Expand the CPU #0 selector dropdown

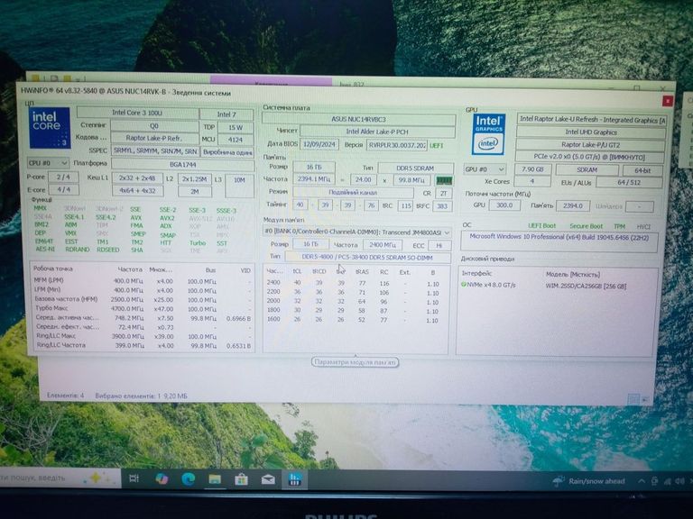point(50,163)
